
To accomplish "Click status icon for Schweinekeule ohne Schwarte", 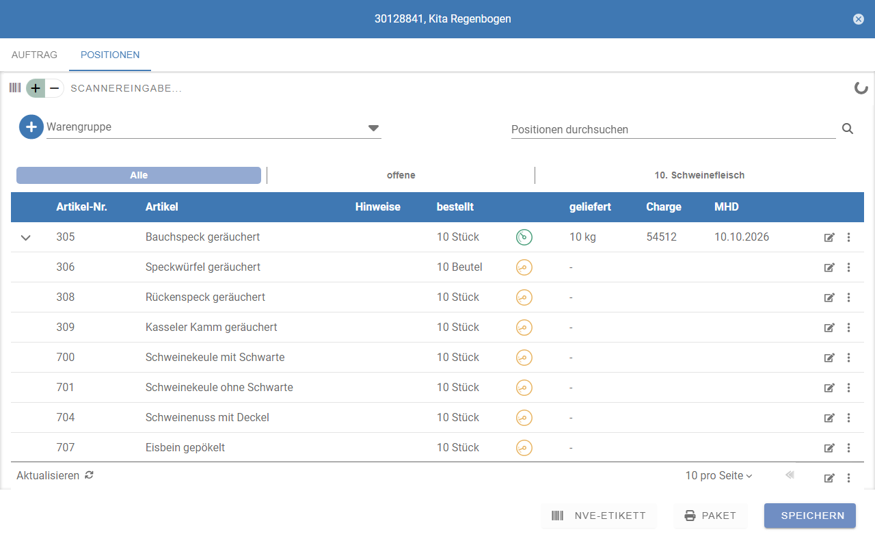I will (x=524, y=388).
